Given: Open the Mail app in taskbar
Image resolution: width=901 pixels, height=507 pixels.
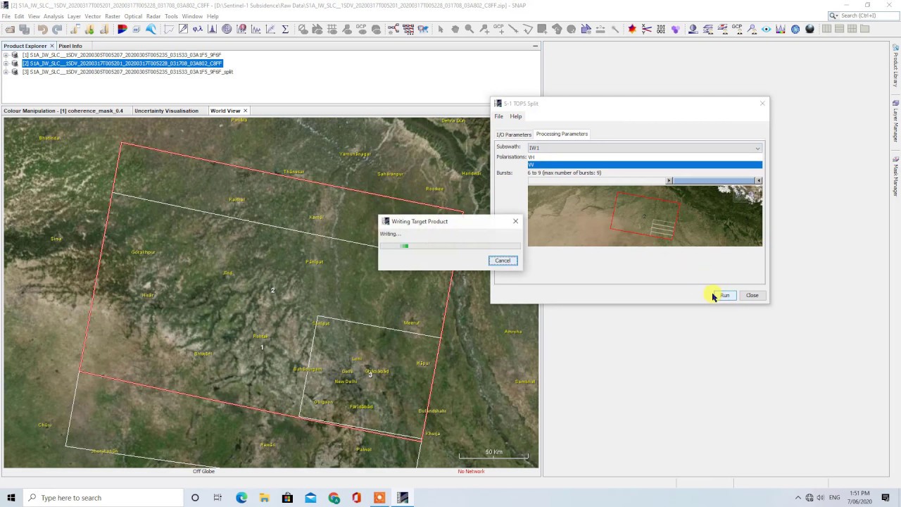Looking at the screenshot, I should [x=310, y=498].
